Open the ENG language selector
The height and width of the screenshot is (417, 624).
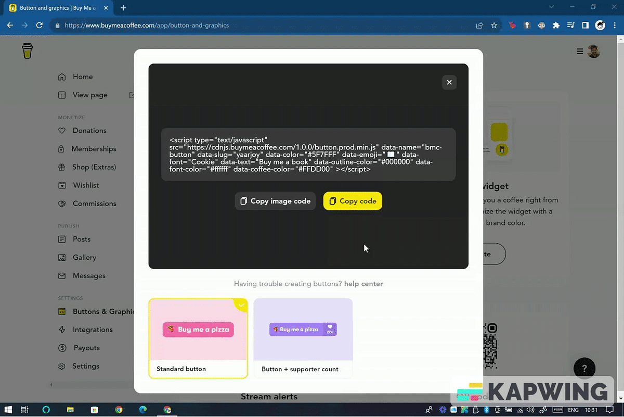(573, 410)
